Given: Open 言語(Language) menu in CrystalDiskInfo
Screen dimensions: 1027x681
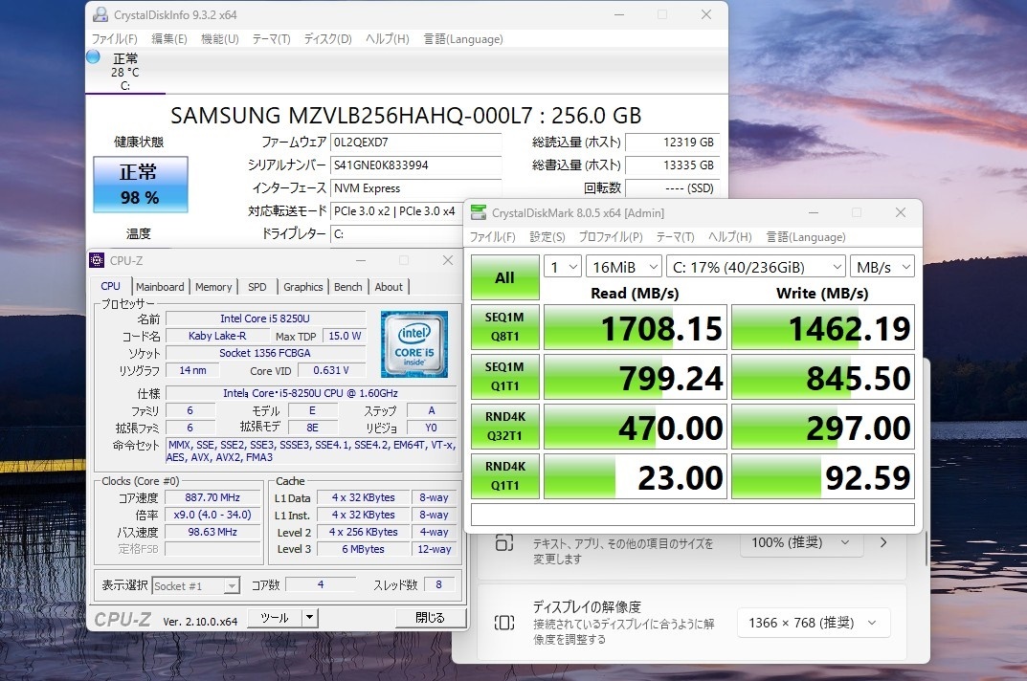Looking at the screenshot, I should (x=463, y=38).
